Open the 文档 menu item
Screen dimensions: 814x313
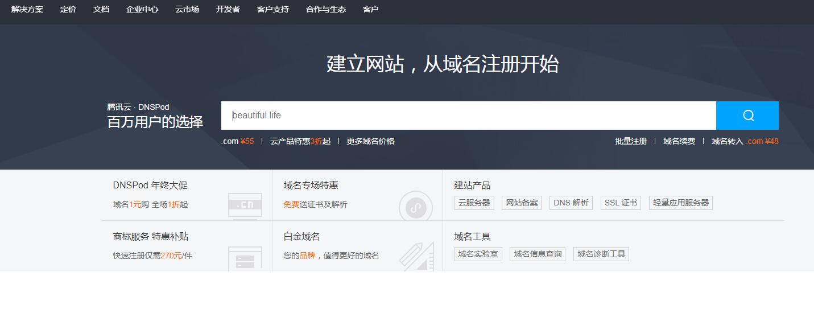click(101, 9)
